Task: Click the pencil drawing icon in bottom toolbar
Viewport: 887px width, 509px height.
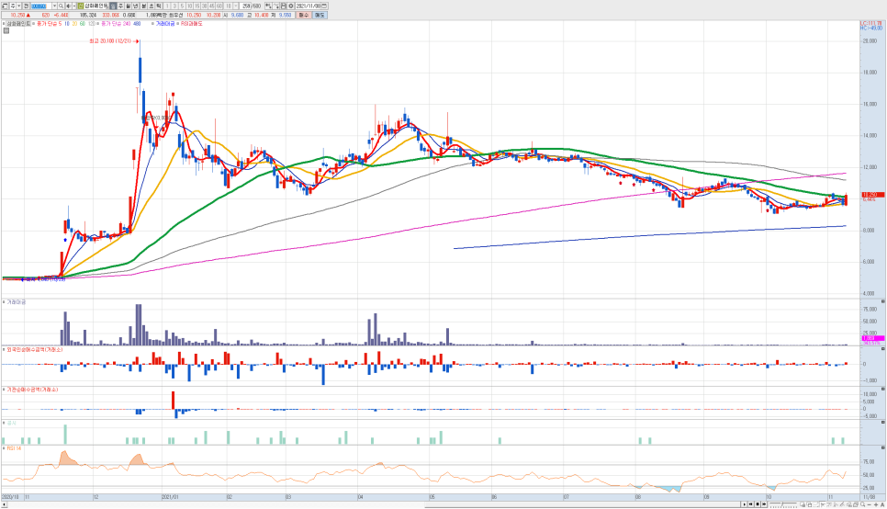Action: pyautogui.click(x=842, y=503)
